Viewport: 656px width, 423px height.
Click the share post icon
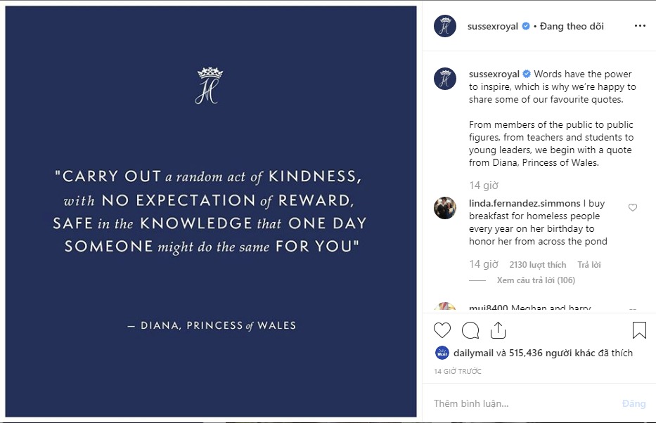point(498,330)
